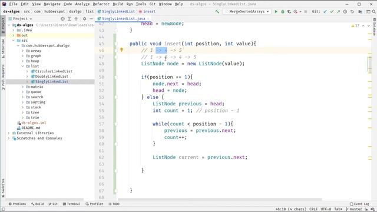Expand the out folder
Screen dimensions: 377x212
(x=14, y=35)
